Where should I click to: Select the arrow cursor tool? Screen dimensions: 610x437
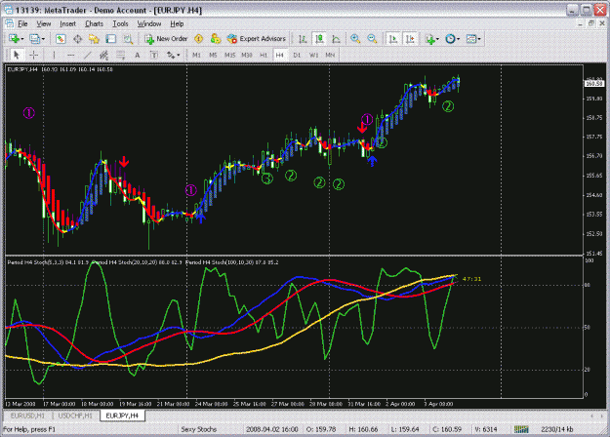pos(17,56)
